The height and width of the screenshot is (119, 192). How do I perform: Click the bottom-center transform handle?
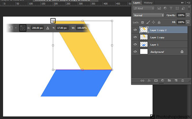click(x=83, y=70)
